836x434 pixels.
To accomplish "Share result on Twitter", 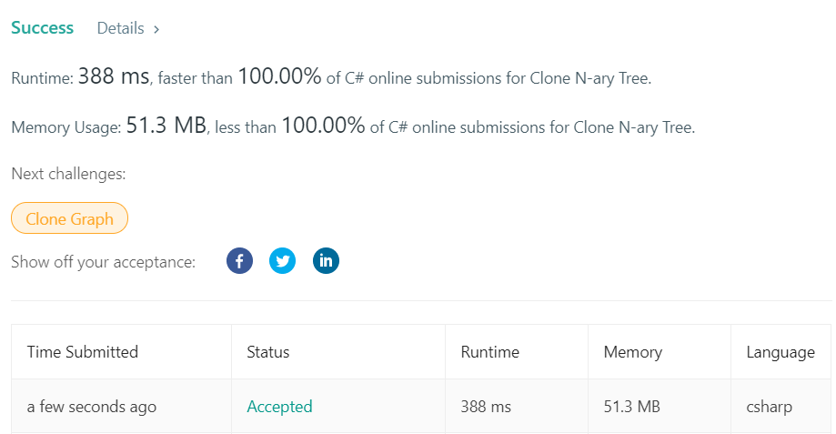I will pyautogui.click(x=282, y=262).
